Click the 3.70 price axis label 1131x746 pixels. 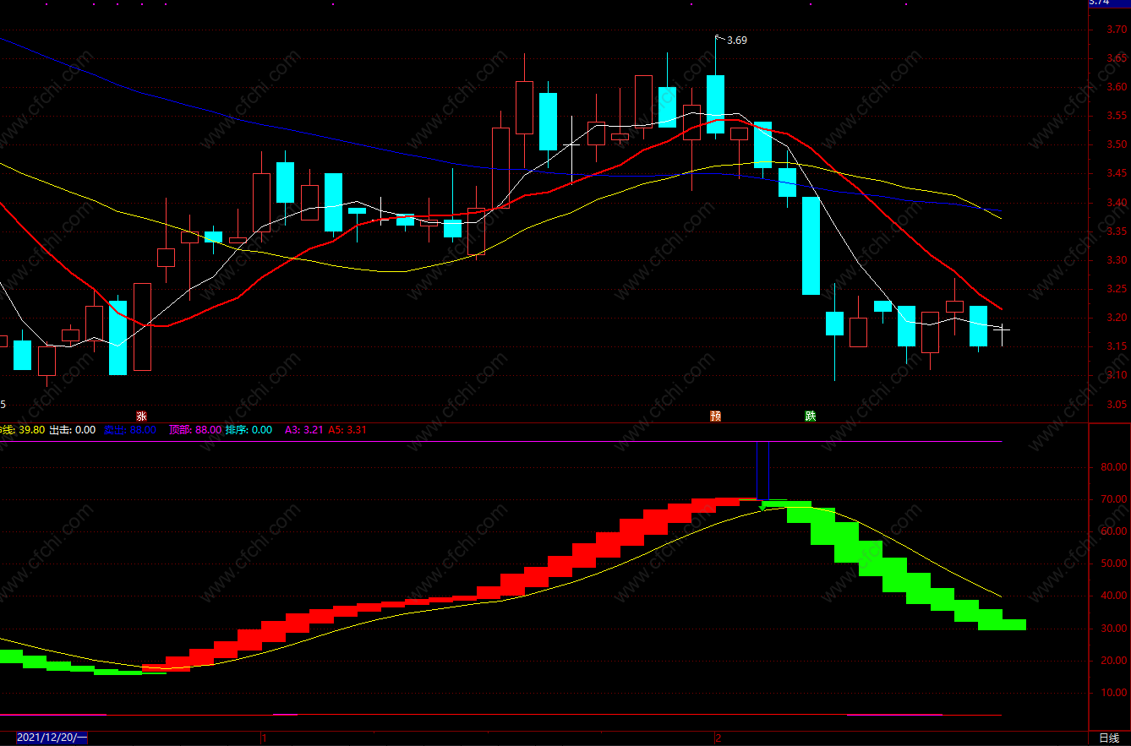pos(1117,30)
